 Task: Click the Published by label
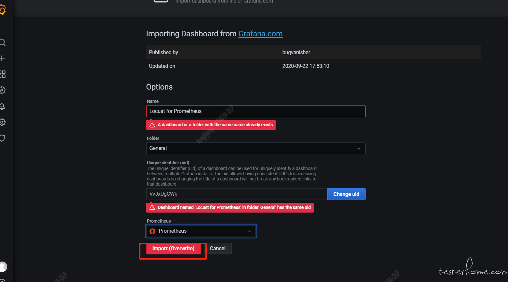(163, 52)
